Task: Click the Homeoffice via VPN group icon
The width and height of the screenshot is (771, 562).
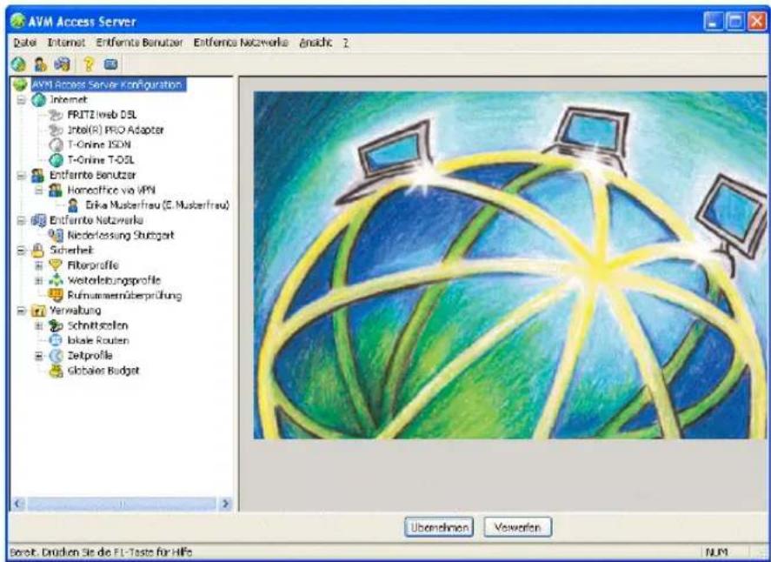Action: pos(56,190)
